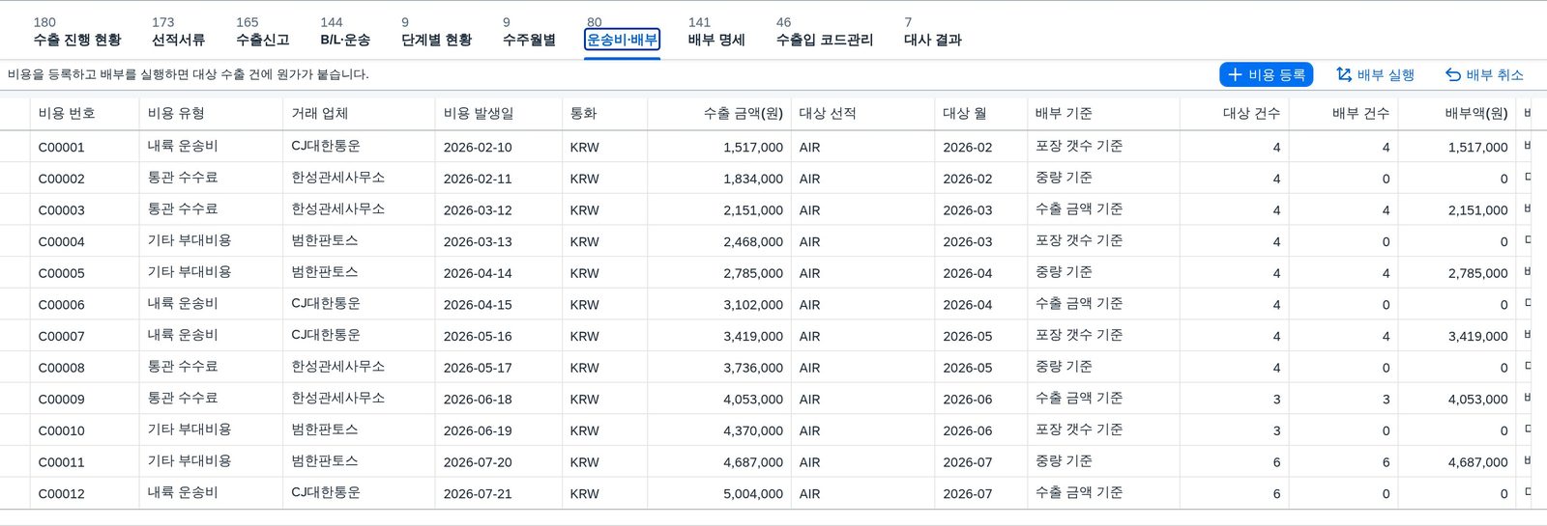Image resolution: width=1547 pixels, height=526 pixels.
Task: Click export amount 4,370,000
Action: [x=753, y=431]
